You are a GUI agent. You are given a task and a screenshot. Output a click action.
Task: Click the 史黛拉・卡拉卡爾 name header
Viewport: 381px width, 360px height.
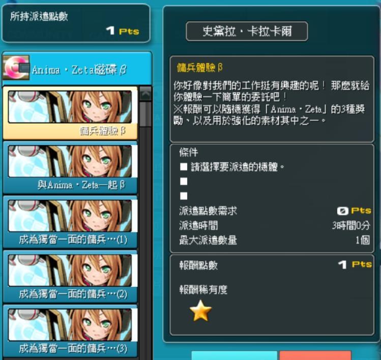247,31
